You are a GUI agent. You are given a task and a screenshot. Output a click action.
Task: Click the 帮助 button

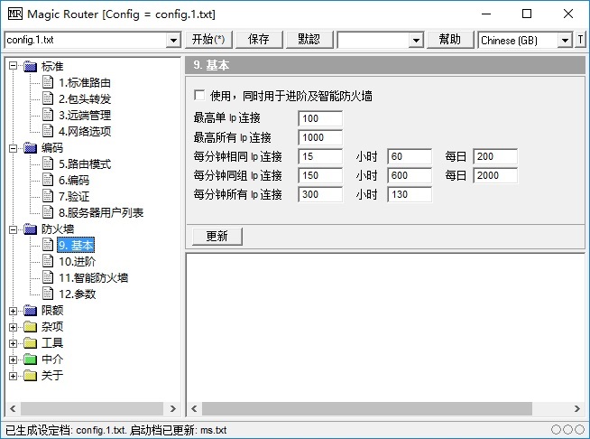(x=450, y=40)
